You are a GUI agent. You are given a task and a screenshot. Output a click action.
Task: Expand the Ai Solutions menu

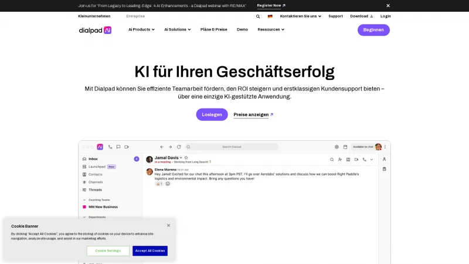(178, 30)
